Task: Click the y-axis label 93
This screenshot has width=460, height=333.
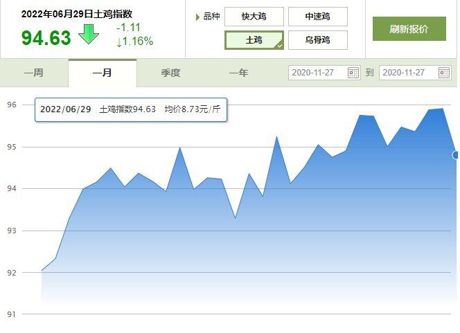Action: (12, 231)
